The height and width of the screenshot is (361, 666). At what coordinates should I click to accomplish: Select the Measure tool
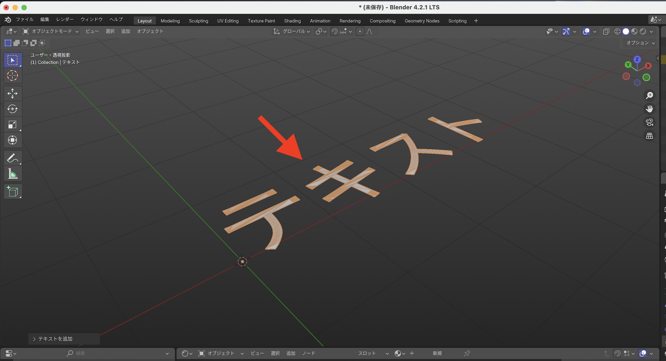(13, 174)
